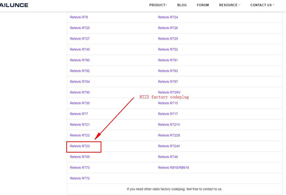This screenshot has height=195, width=286.
Task: Select the Retevis RT83 link
Action: (168, 71)
